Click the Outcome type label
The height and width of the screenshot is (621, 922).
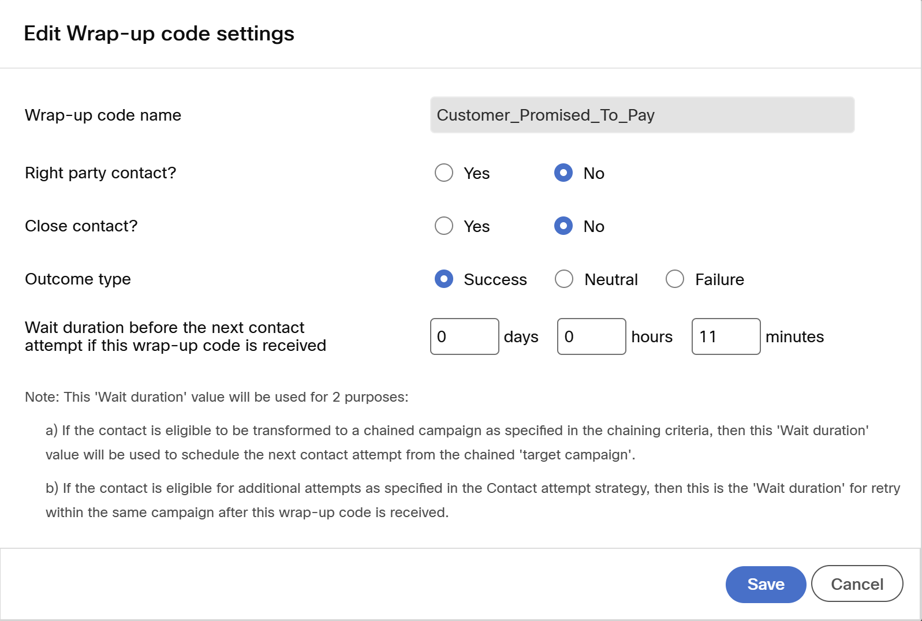tap(78, 279)
